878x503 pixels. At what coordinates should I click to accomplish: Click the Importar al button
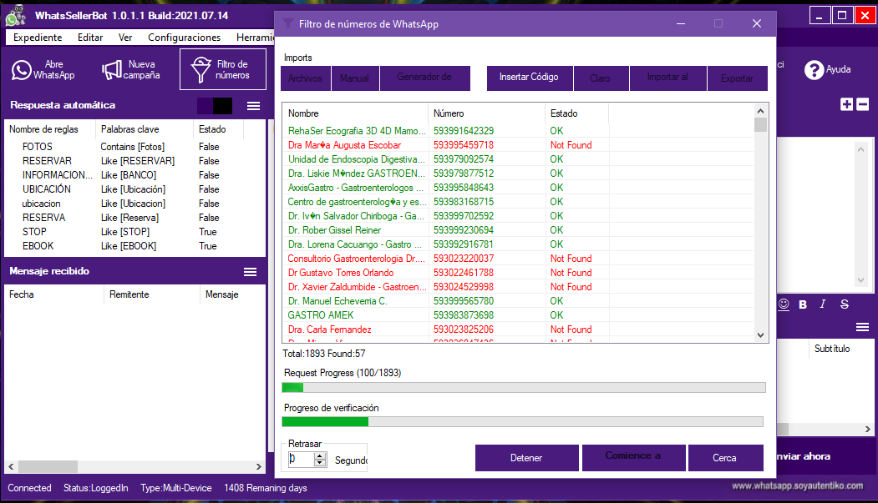(x=668, y=78)
